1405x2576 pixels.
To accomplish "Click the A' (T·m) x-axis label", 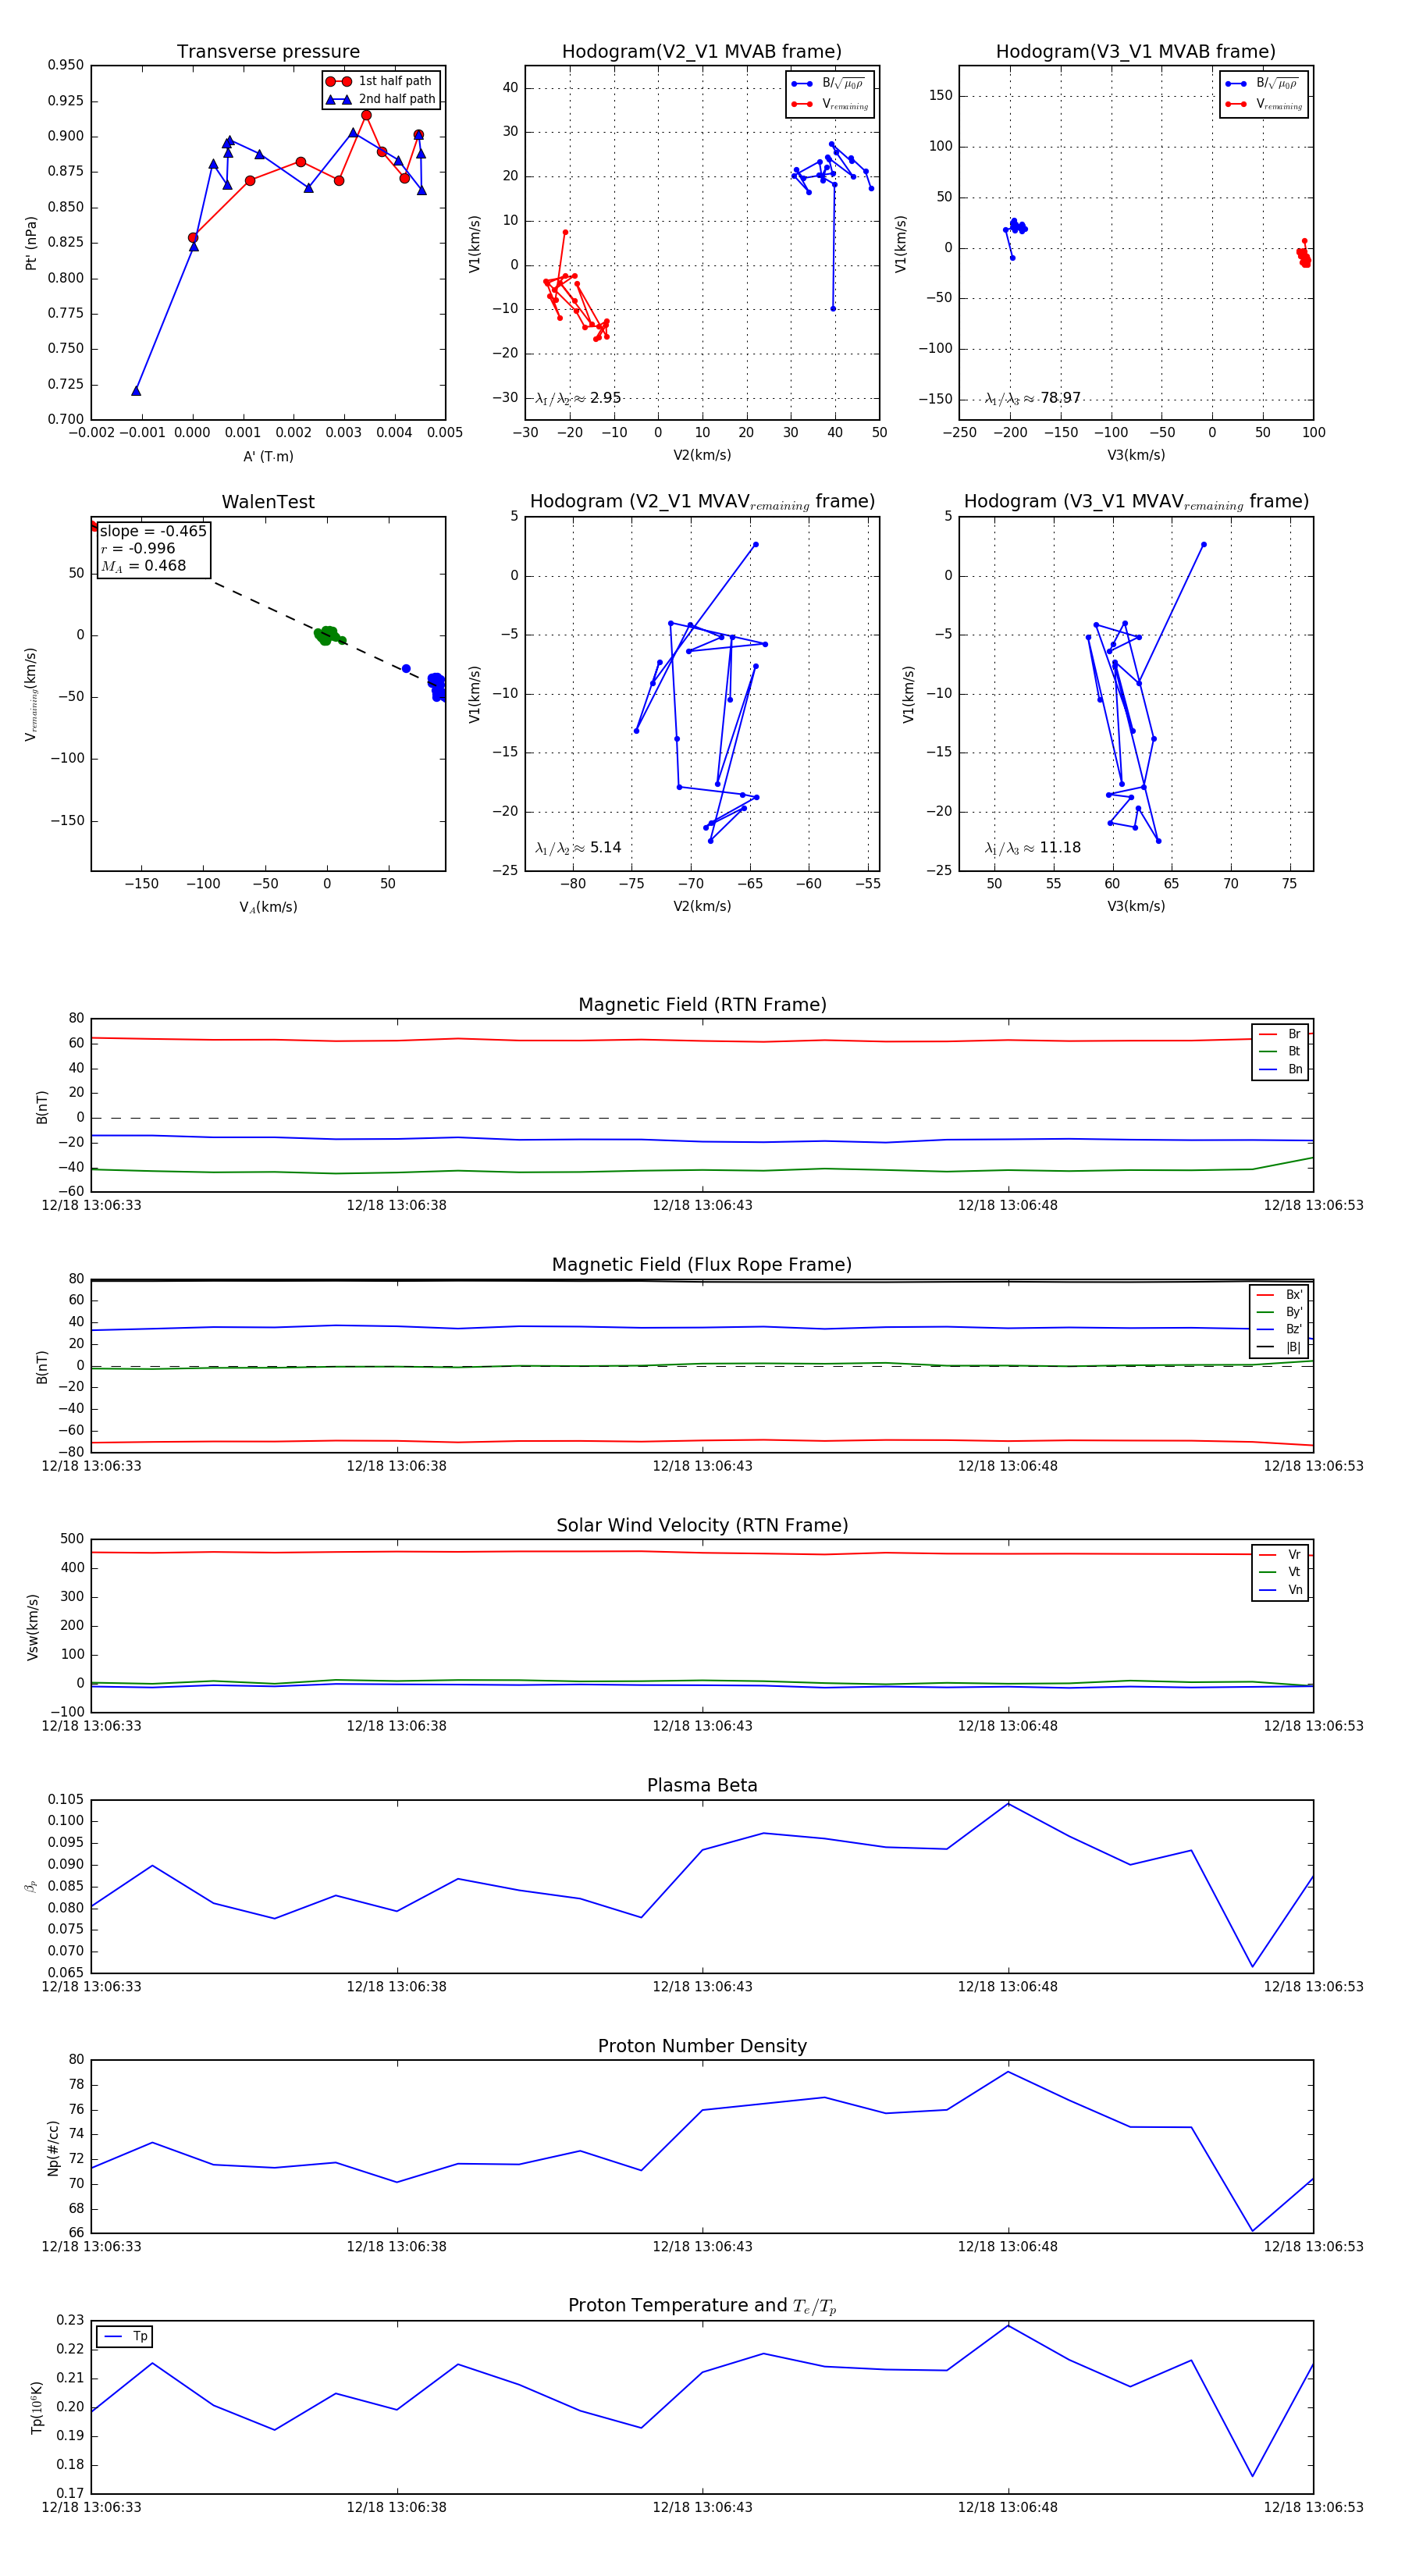I will click(x=268, y=456).
